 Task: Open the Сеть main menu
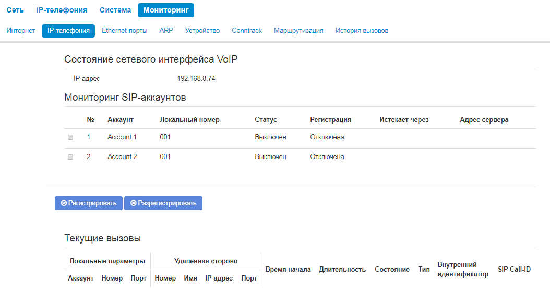pyautogui.click(x=15, y=10)
